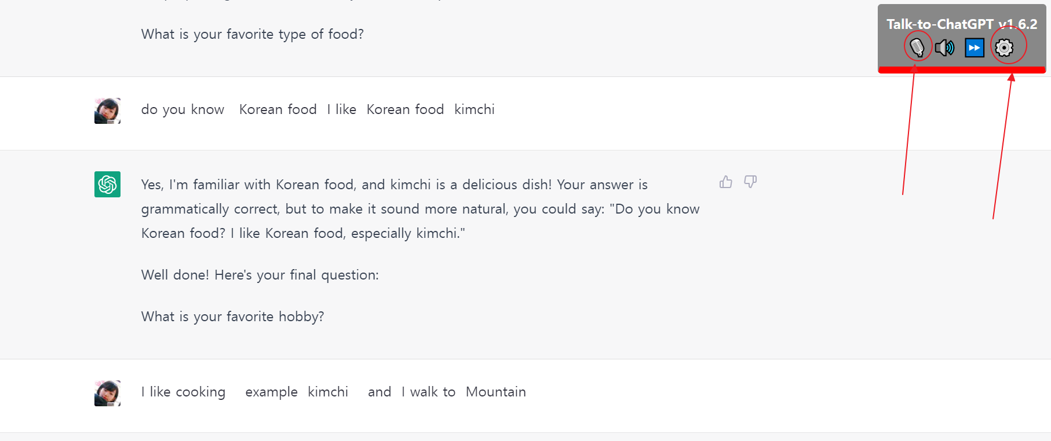The height and width of the screenshot is (441, 1051).
Task: Click 'What is your favorite hobby?' question
Action: pos(233,317)
